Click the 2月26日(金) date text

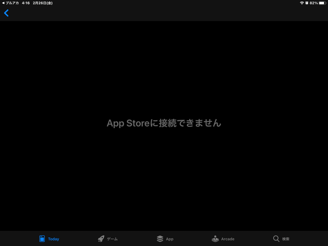(43, 3)
